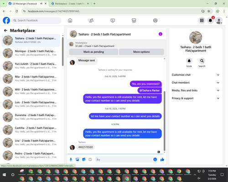Open the emoji picker in message box
This screenshot has height=182, width=228.
click(x=155, y=159)
